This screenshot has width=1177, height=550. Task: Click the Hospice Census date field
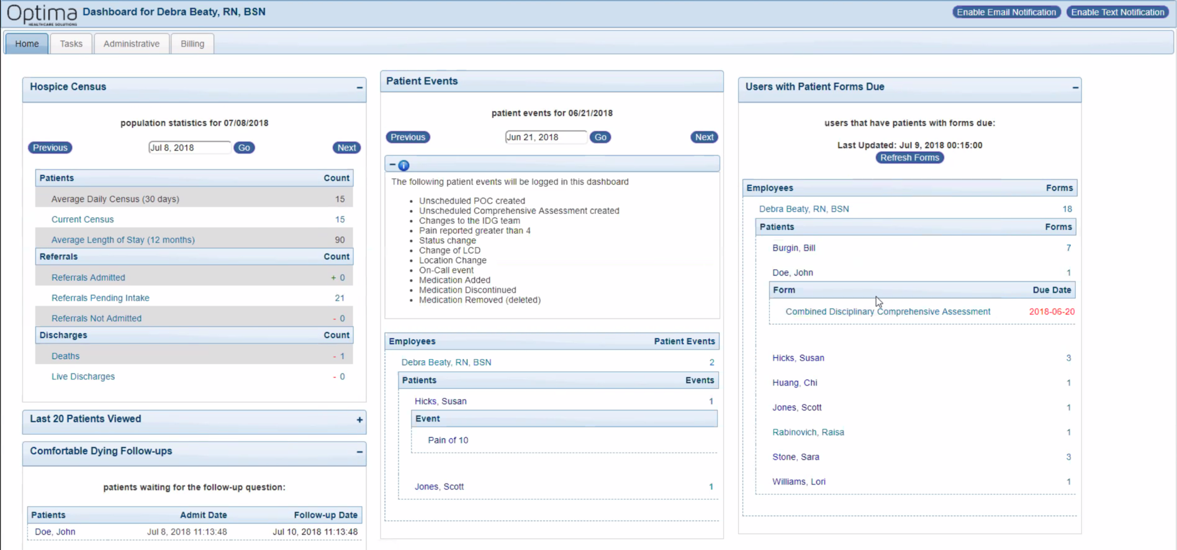[189, 148]
